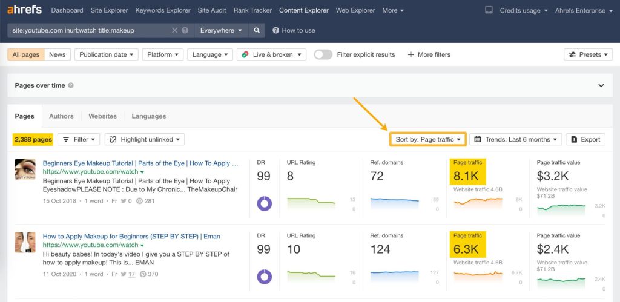Open Site Explorer
Screen dimensions: 620x302
[x=109, y=10]
